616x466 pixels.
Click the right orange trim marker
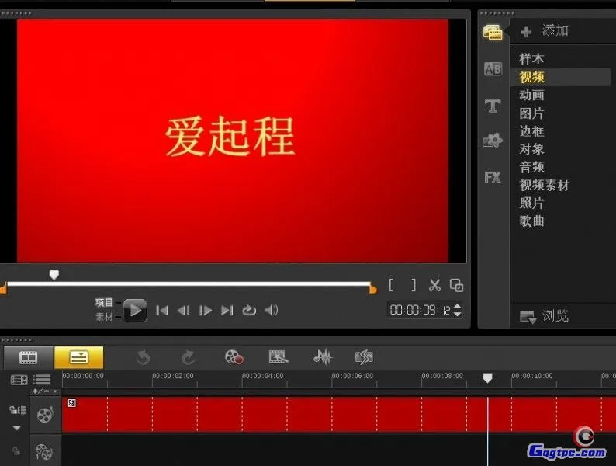[x=373, y=290]
